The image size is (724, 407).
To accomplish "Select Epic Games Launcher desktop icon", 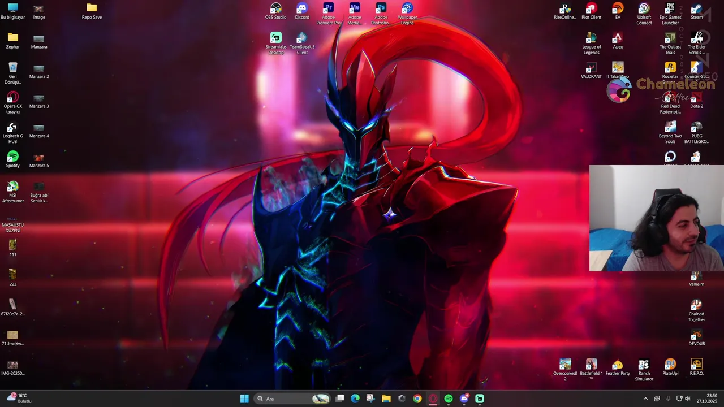I will click(670, 14).
